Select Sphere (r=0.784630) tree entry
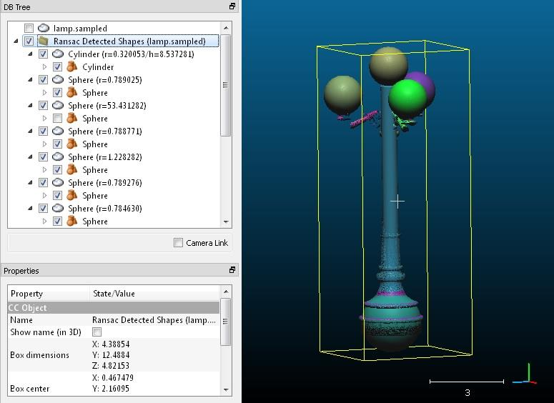This screenshot has width=554, height=403. (x=104, y=209)
